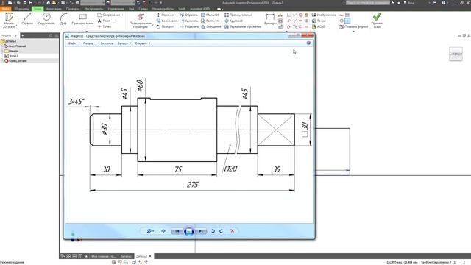
Task: Choose the Прямоугольный pattern tool
Action: 238,15
